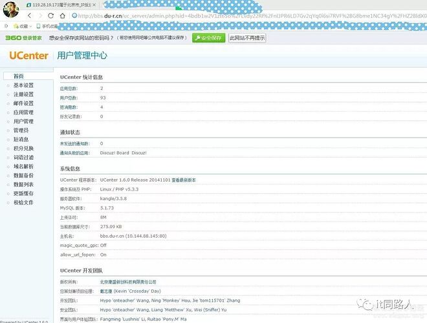Click the 应用总数 statistics link
Screen dimensions: 427x323
tap(69, 89)
